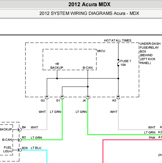This screenshot has width=162, height=163.
Task: Click the "LT GRN" label next to B2
Action: click(36, 138)
